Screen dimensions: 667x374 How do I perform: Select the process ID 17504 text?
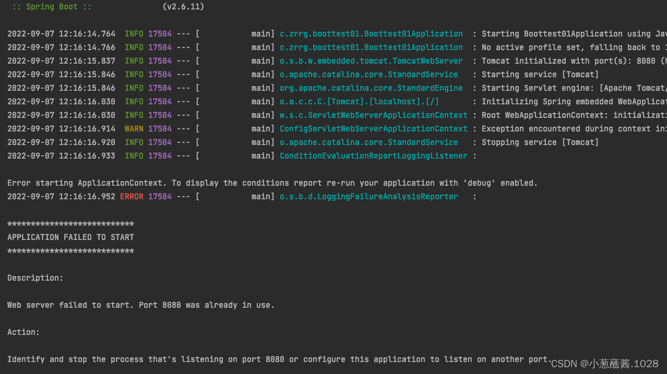coord(159,33)
